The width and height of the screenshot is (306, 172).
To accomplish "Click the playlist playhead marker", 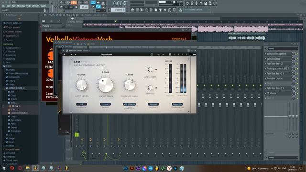I will click(x=116, y=21).
